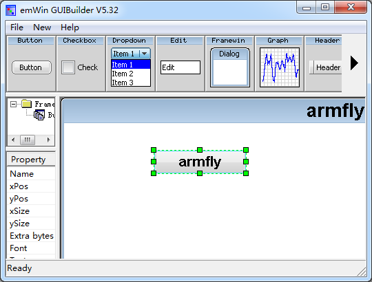Select the Font property row
This screenshot has width=372, height=282.
click(x=31, y=248)
